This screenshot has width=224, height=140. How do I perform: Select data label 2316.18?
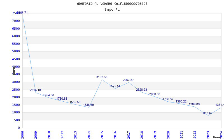[36, 90]
